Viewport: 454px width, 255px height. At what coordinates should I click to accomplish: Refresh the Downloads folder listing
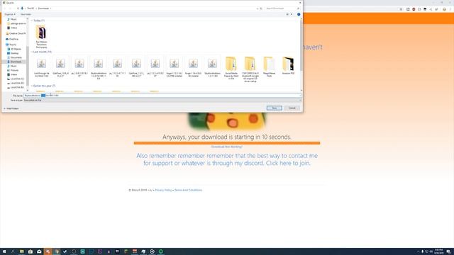(261, 8)
